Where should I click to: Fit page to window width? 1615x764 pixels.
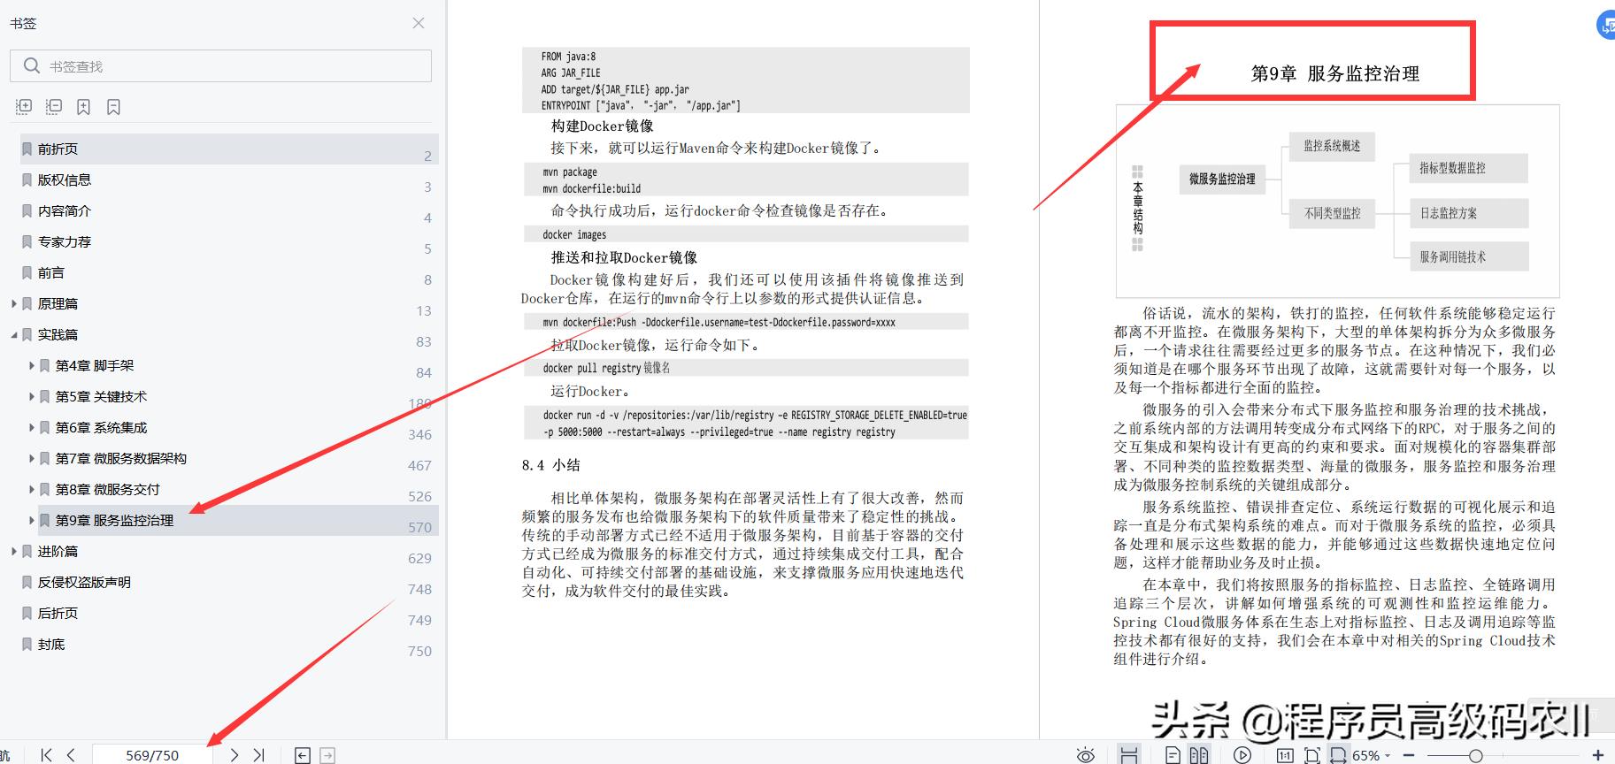1339,755
